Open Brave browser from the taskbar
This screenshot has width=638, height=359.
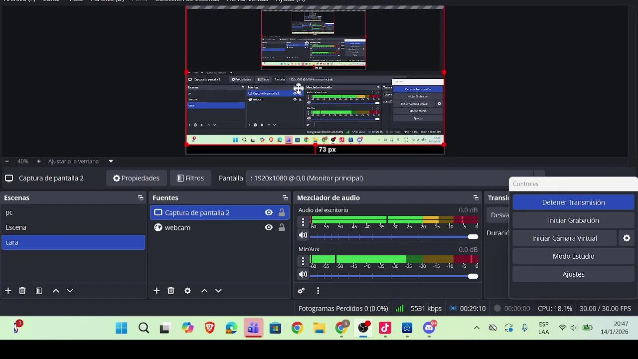click(210, 328)
